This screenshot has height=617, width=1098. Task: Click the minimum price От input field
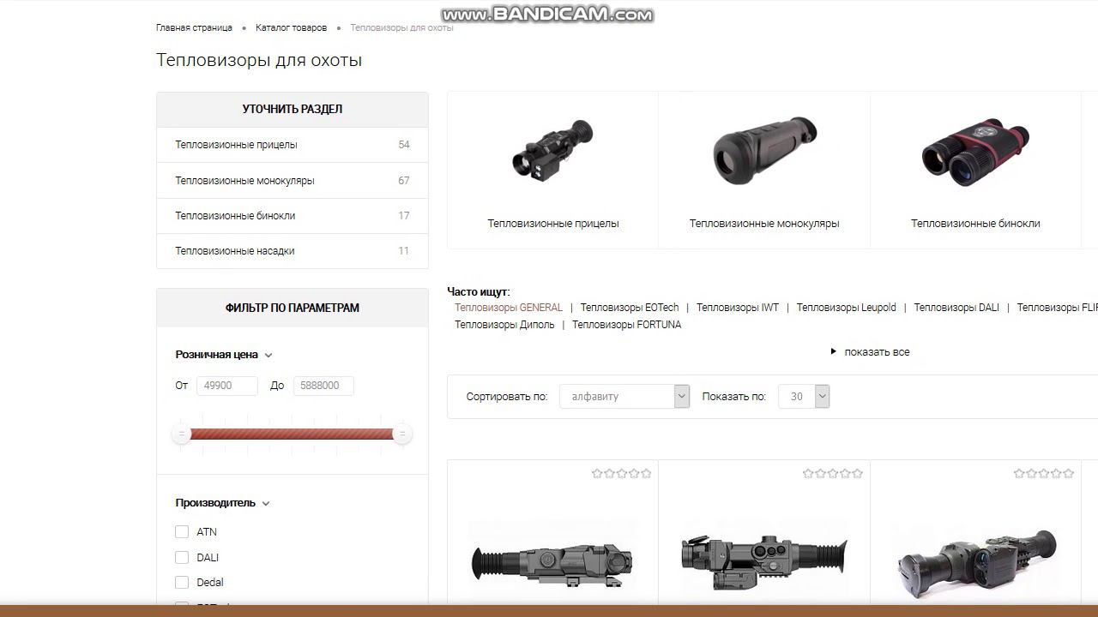click(x=227, y=386)
